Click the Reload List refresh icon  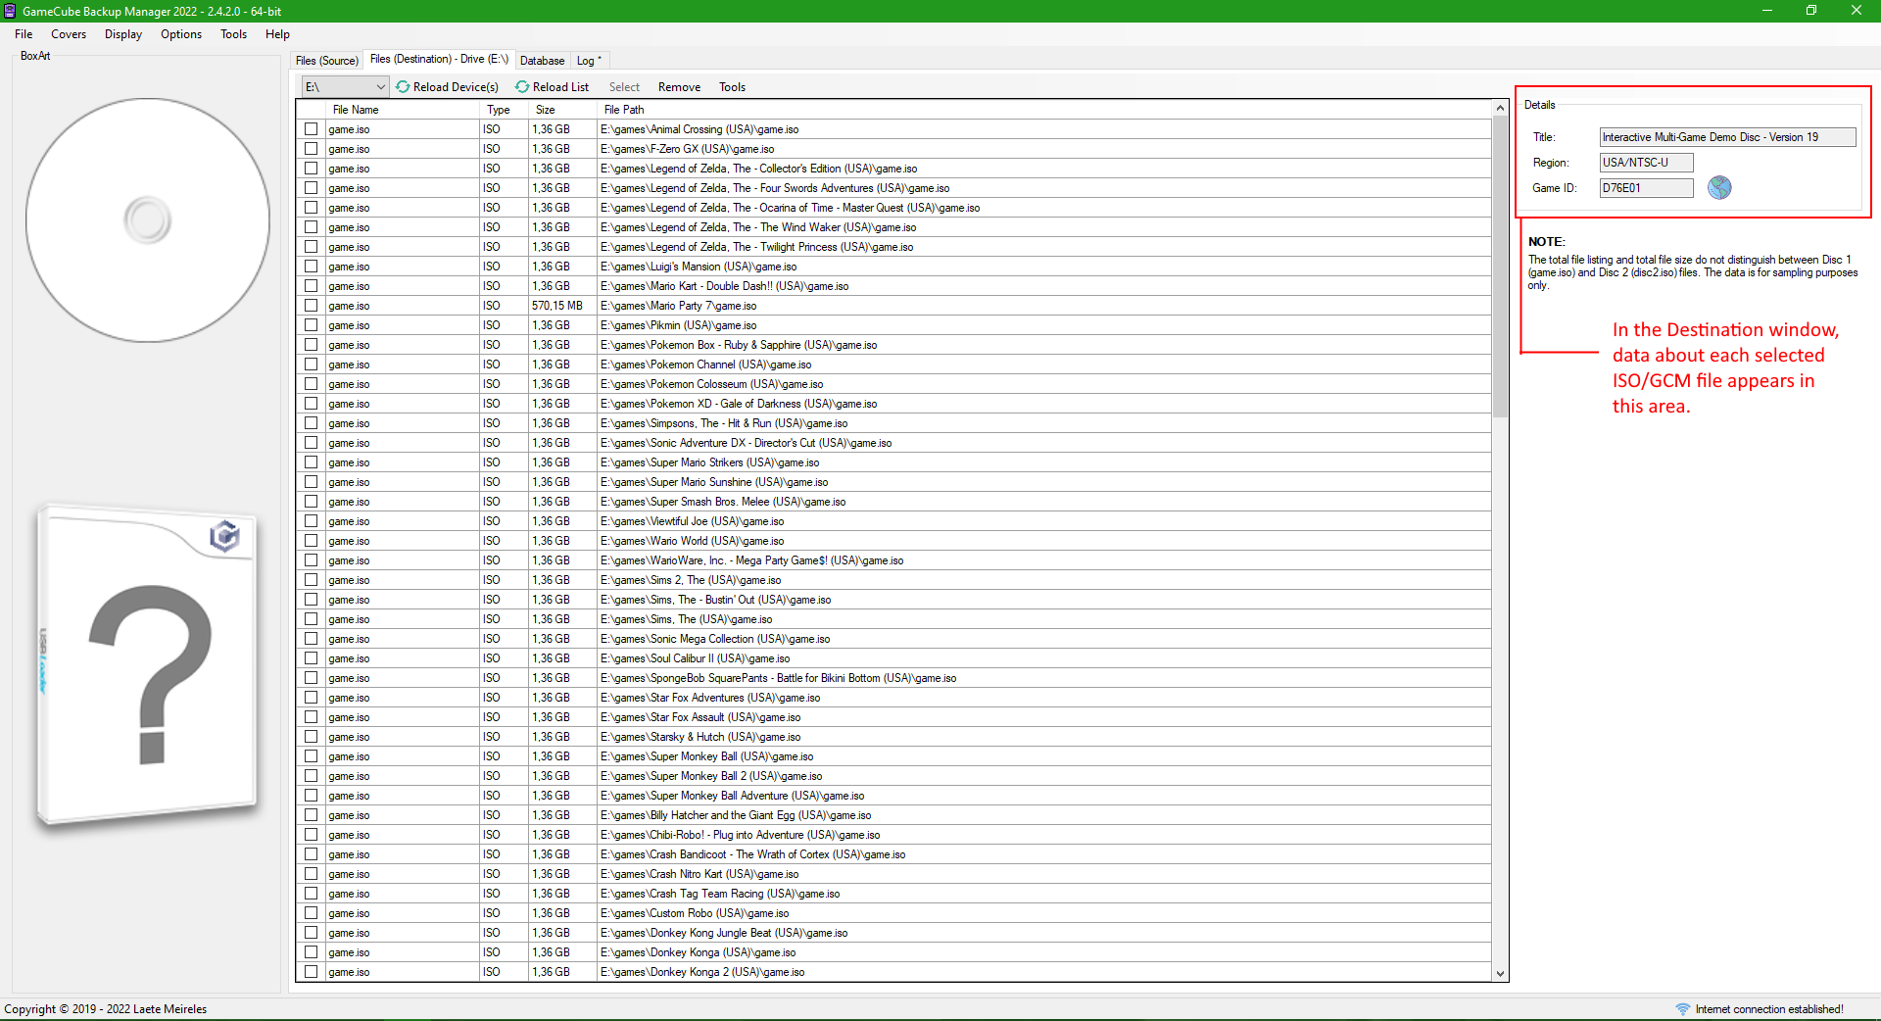(522, 87)
